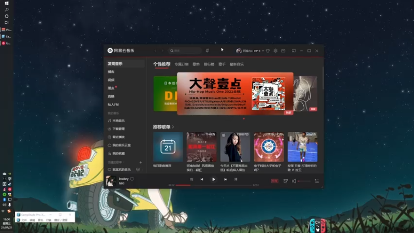The width and height of the screenshot is (414, 233).
Task: Switch to the 专属定制 tab
Action: point(182,64)
